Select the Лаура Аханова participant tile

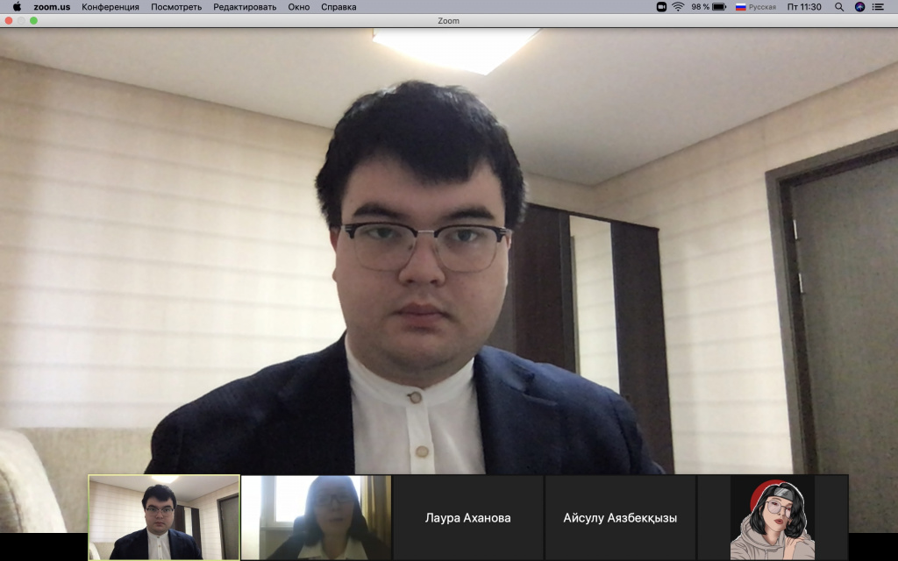468,517
